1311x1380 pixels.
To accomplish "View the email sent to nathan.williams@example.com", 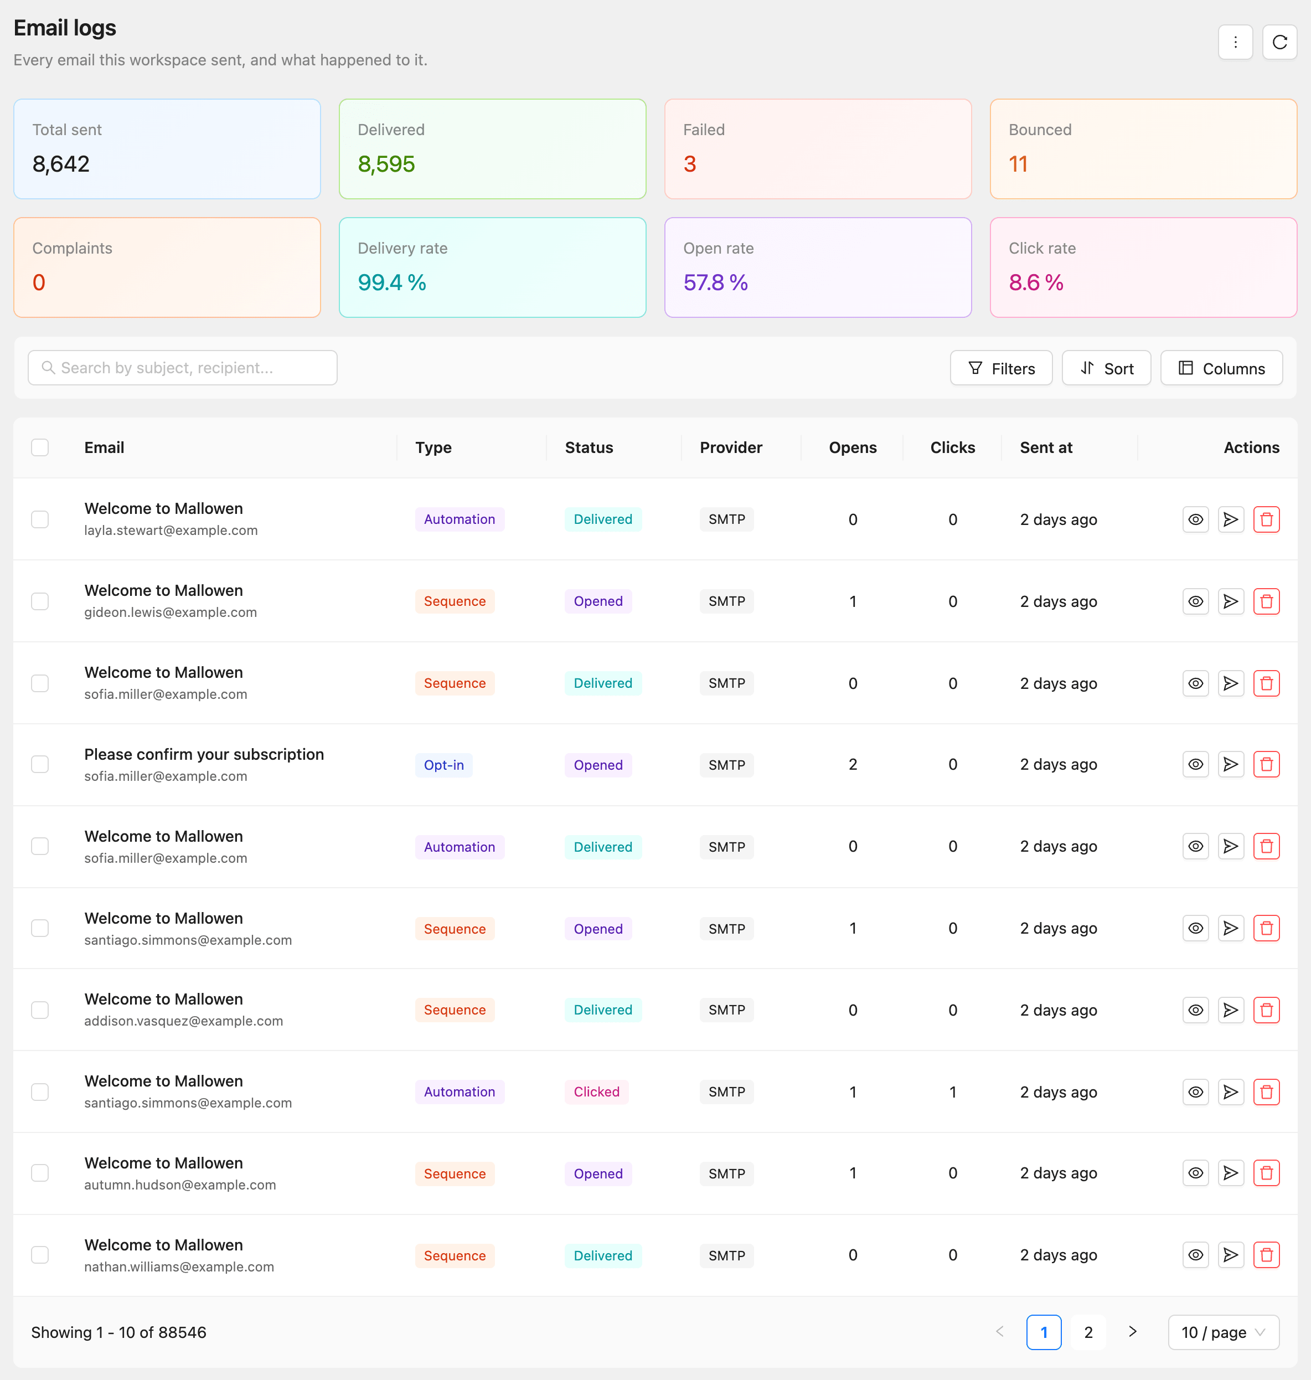I will coord(1195,1255).
